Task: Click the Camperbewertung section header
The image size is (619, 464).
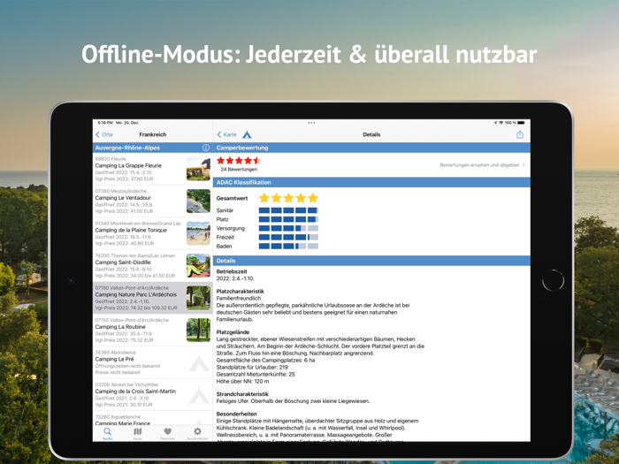Action: (x=371, y=148)
